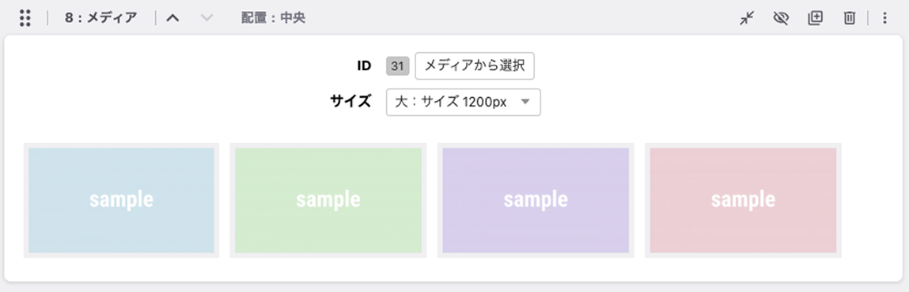The image size is (909, 292).
Task: Click the greyed-out move down chevron
Action: [206, 18]
